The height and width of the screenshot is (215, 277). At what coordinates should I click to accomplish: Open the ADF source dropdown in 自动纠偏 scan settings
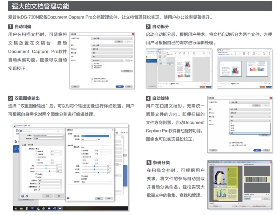112,45
